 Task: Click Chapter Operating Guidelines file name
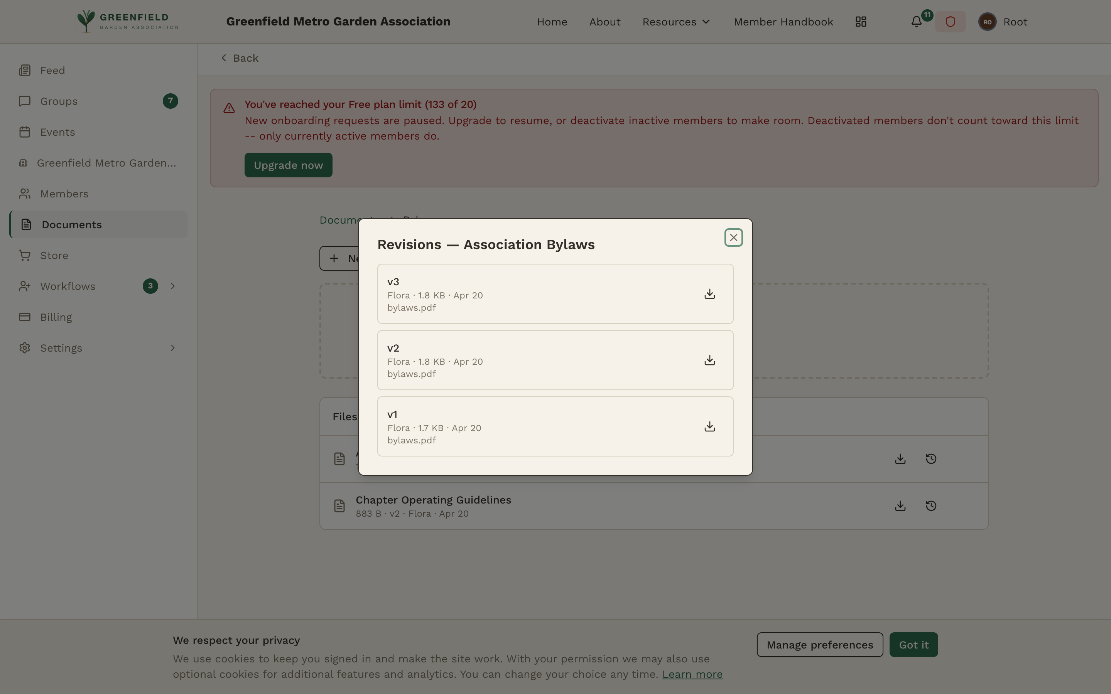(433, 500)
